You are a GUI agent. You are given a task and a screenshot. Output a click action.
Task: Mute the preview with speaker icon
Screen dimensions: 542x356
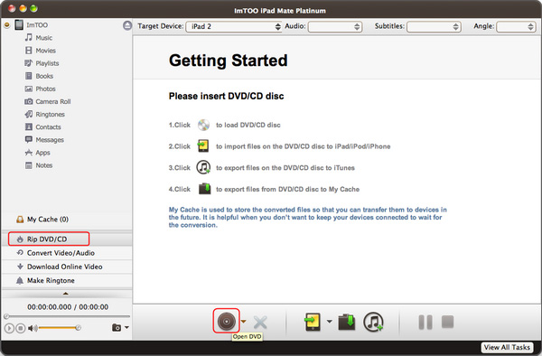pos(33,328)
